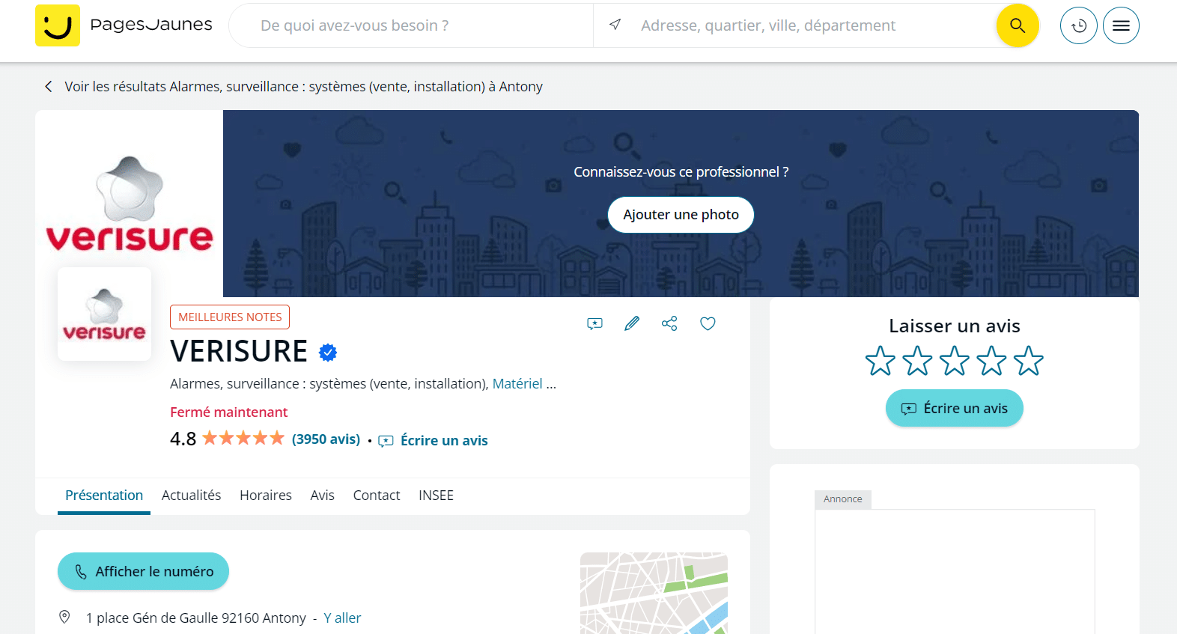Rate two stars in Laisser un avis
Viewport: 1177px width, 634px height.
coord(917,361)
